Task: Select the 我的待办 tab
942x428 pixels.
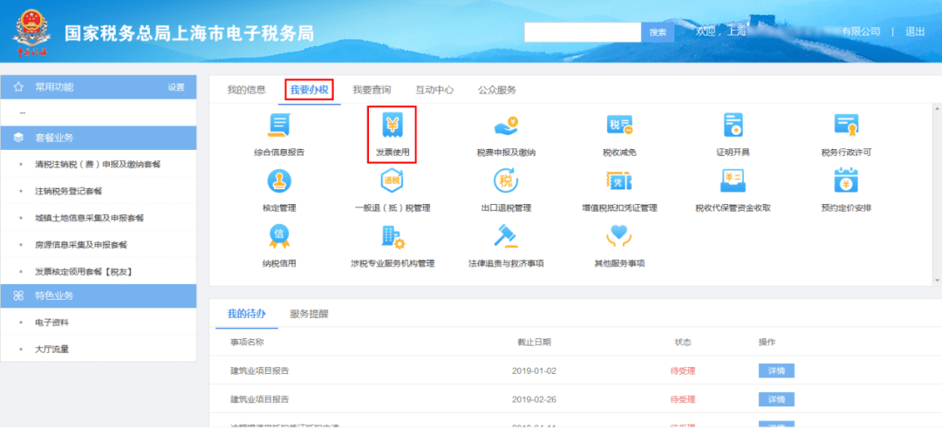Action: pyautogui.click(x=246, y=314)
